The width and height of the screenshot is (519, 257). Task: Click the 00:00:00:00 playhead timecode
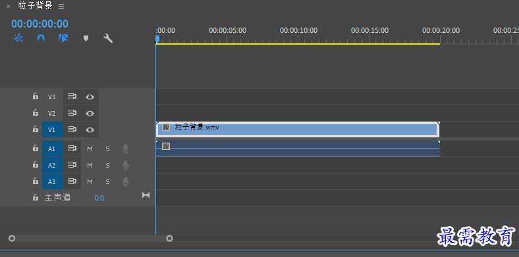pyautogui.click(x=40, y=24)
